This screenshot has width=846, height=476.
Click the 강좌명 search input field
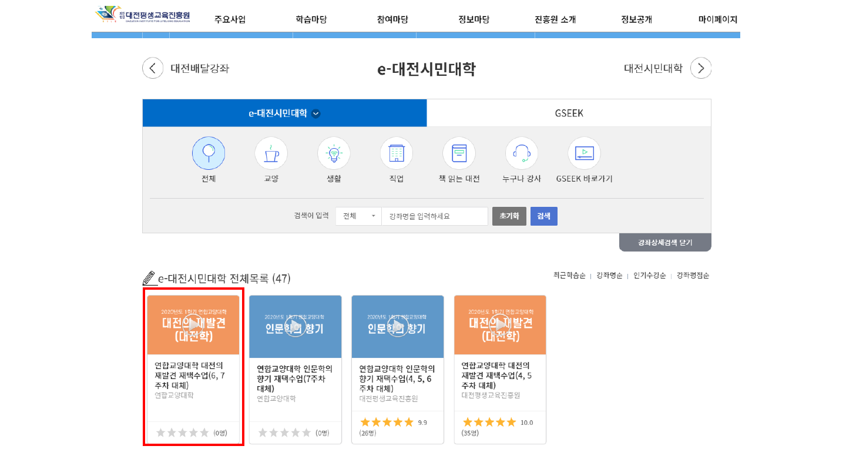click(434, 216)
